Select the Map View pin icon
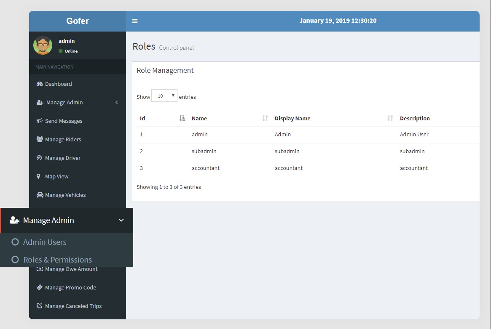 [40, 176]
